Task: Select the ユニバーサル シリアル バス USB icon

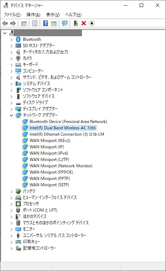Action: pyautogui.click(x=18, y=235)
